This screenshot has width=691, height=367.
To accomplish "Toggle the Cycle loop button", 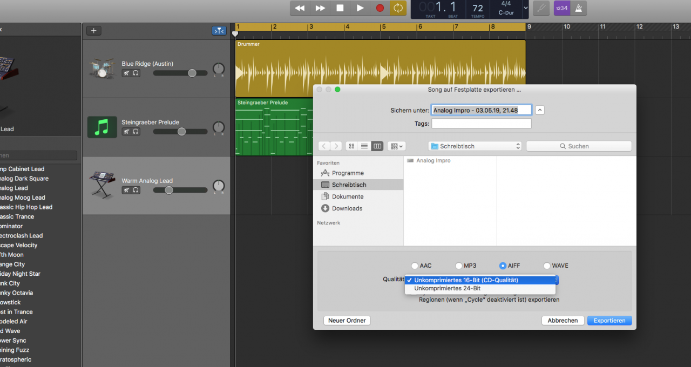I will coord(398,8).
